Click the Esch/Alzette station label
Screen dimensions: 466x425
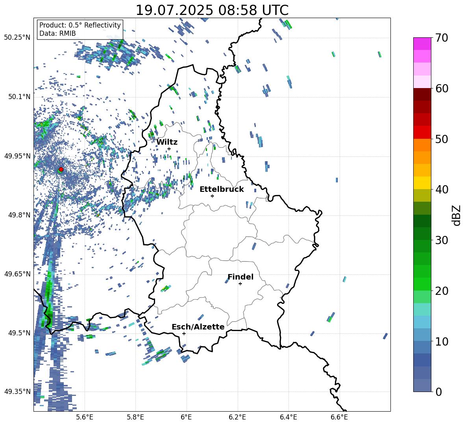(x=198, y=327)
